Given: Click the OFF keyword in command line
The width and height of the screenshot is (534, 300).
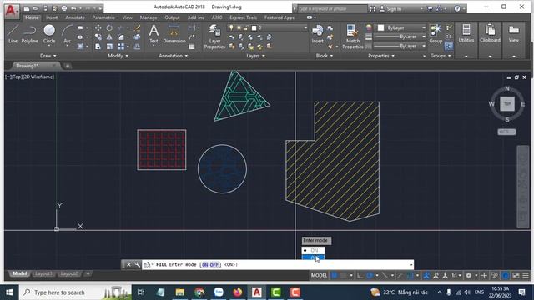Looking at the screenshot, I should pos(214,264).
